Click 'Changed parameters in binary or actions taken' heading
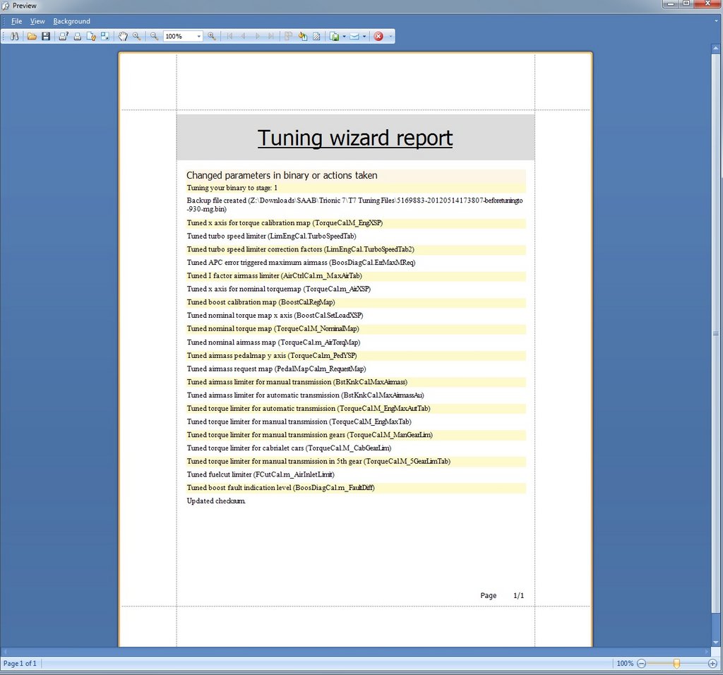The image size is (723, 675). click(282, 175)
